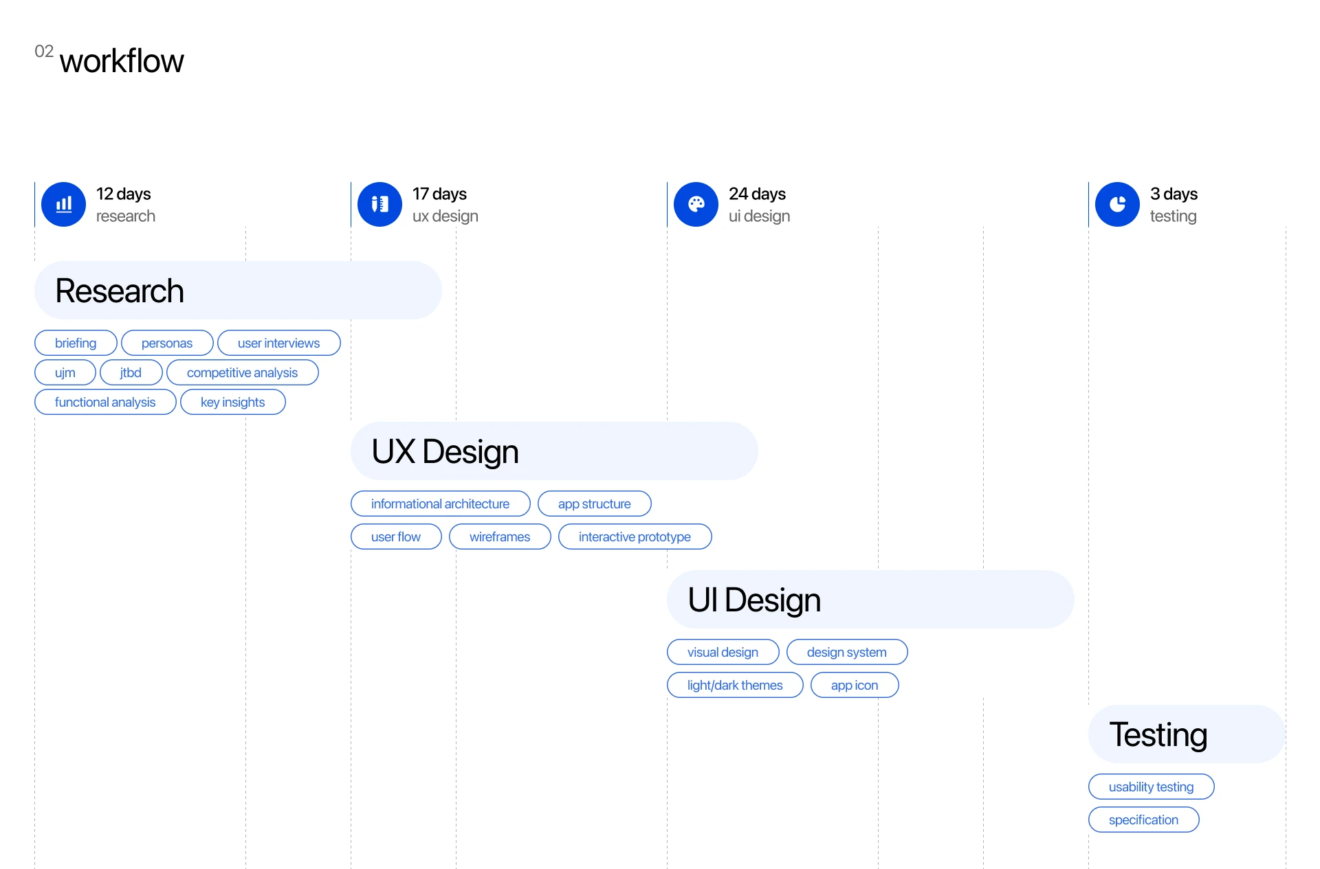
Task: Click the research bar chart icon
Action: point(63,204)
